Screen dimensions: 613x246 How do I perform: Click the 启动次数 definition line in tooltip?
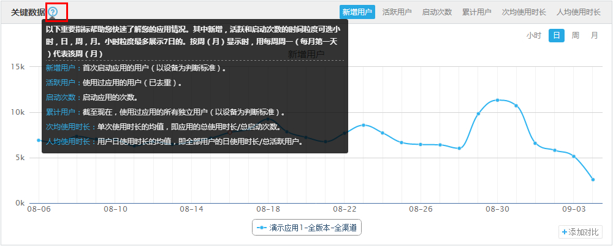[91, 97]
